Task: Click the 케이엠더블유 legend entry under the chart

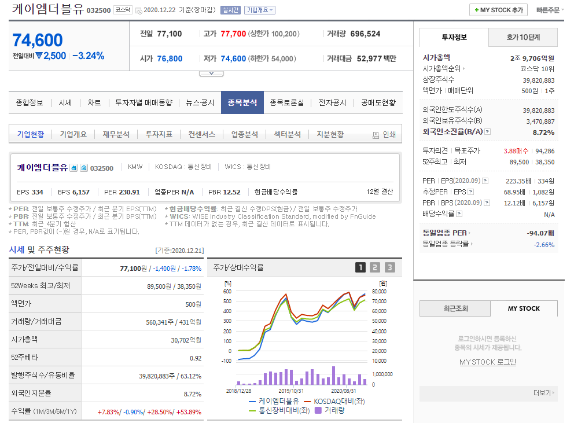Action: tap(274, 401)
